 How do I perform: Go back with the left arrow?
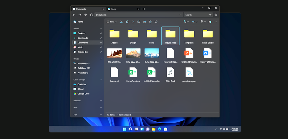point(74,15)
